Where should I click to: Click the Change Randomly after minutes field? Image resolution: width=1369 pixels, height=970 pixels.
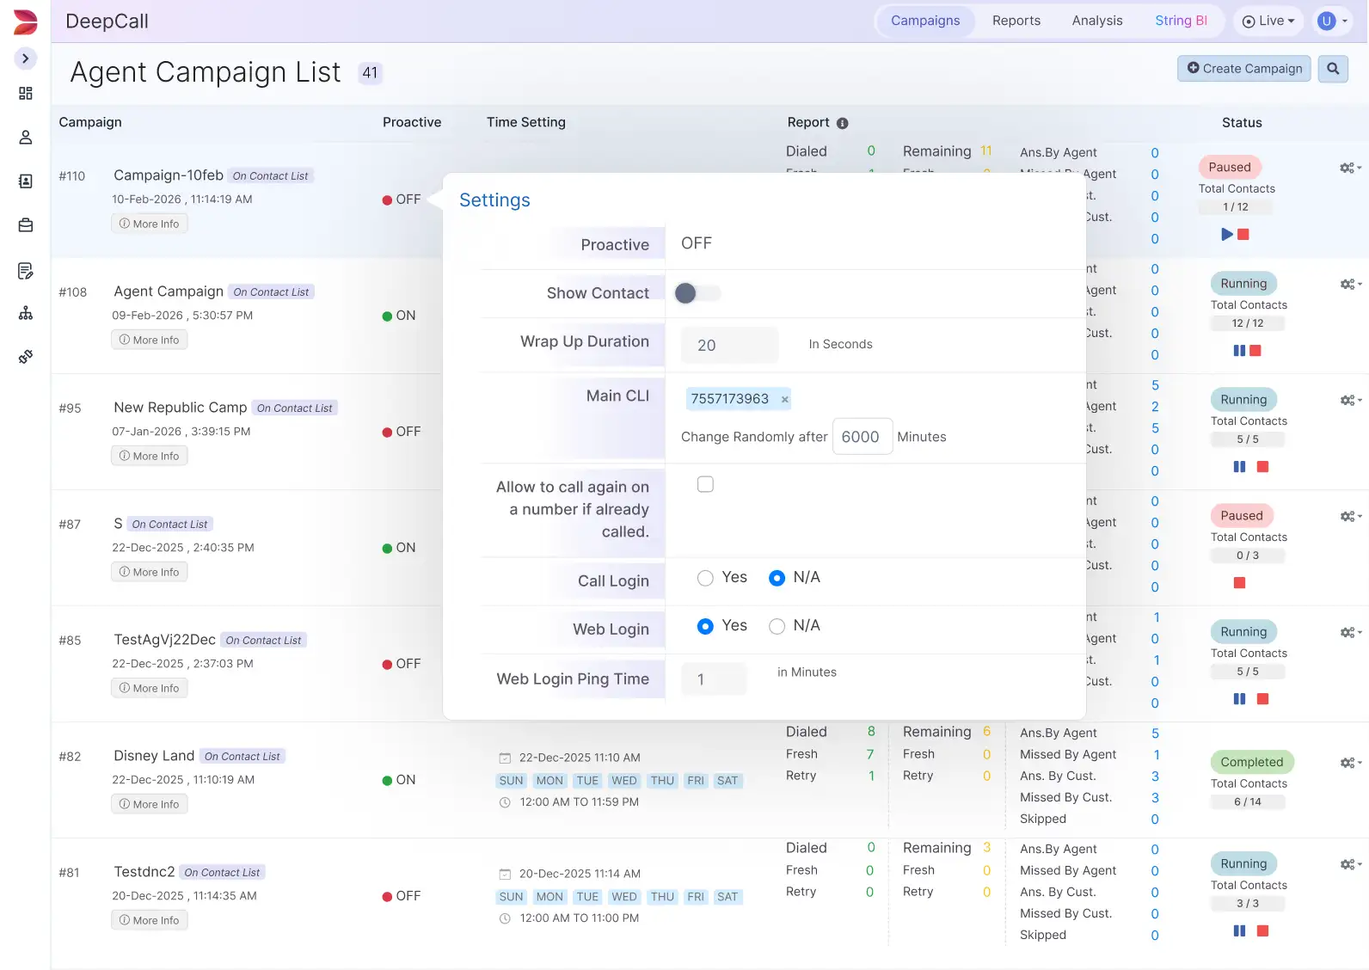click(x=862, y=437)
